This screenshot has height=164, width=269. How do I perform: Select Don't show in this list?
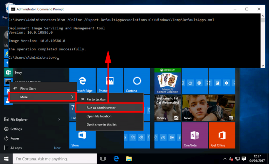coord(110,124)
